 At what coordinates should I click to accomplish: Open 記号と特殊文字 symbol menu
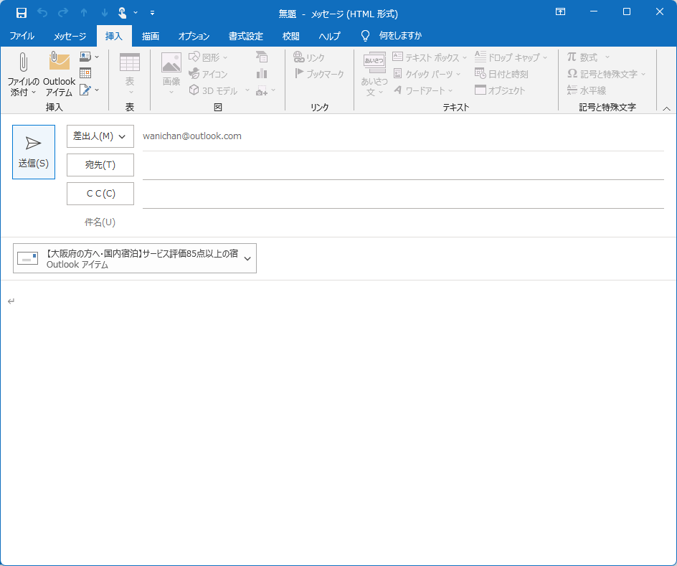click(x=606, y=74)
